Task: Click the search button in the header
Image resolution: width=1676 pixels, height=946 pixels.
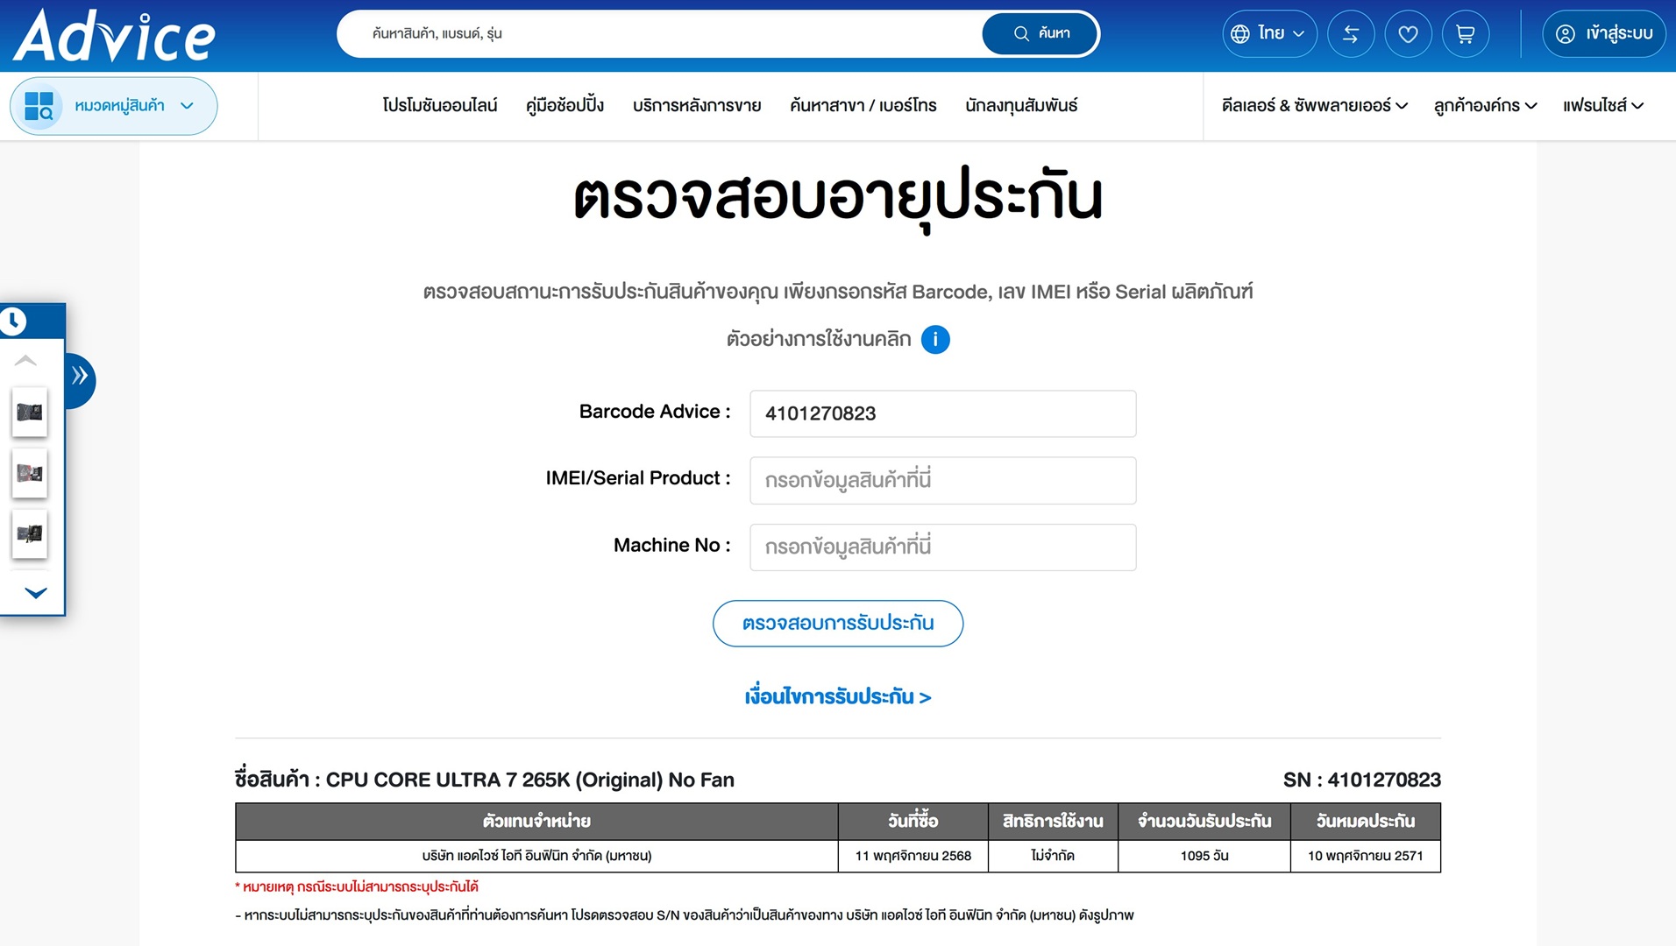Action: coord(1040,34)
